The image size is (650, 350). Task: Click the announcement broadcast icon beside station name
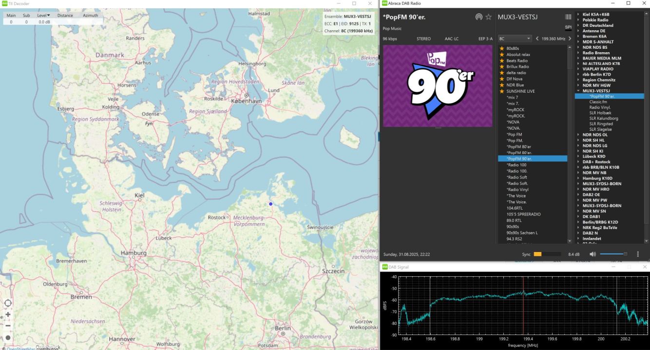(x=479, y=17)
